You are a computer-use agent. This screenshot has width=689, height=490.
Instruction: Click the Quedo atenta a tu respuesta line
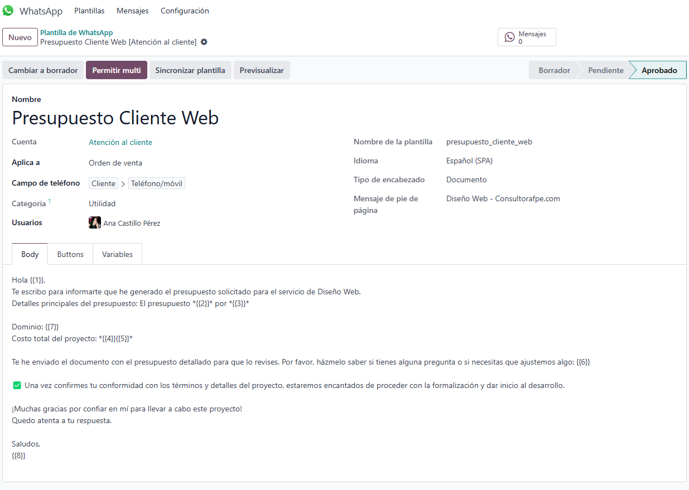point(62,420)
